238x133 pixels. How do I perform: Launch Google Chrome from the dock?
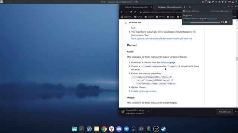click(104, 129)
